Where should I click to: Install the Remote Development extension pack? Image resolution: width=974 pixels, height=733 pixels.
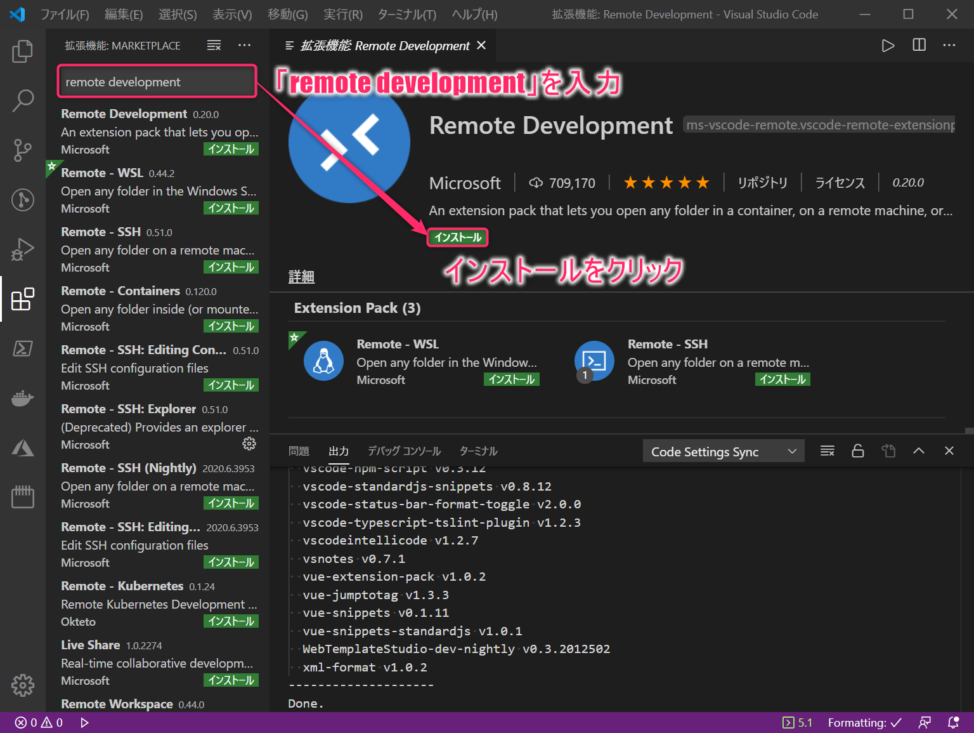click(x=457, y=237)
